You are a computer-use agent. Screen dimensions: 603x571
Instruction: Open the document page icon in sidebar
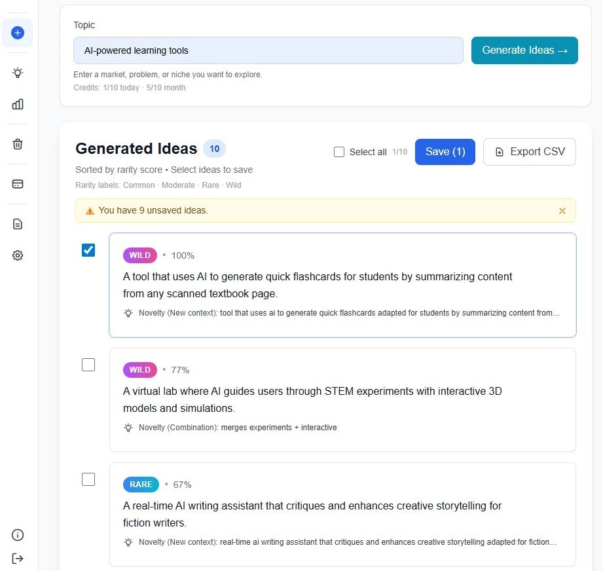tap(17, 224)
